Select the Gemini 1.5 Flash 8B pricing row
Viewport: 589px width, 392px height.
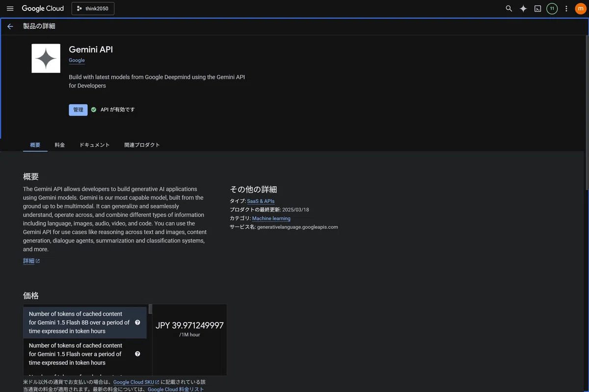coord(85,322)
